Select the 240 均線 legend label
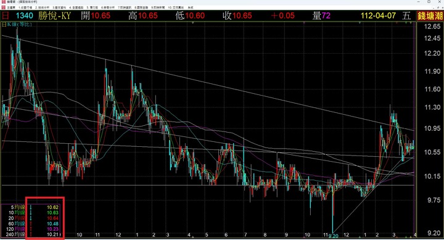This screenshot has width=444, height=240. coord(15,234)
